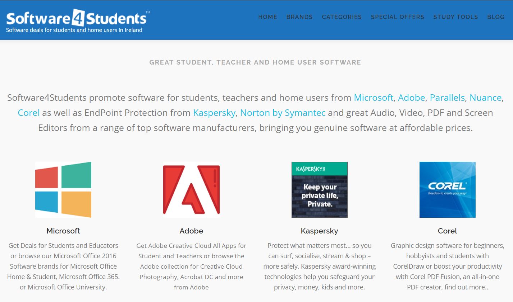Screen dimensions: 513x302
Task: Open the STUDY TOOLS menu
Action: tap(456, 17)
